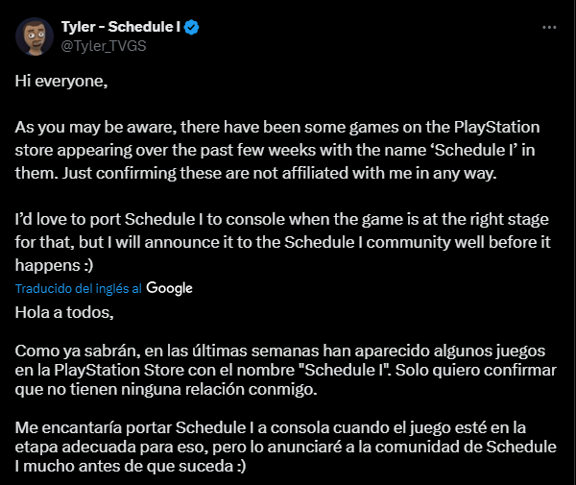Image resolution: width=576 pixels, height=485 pixels.
Task: Click the smiley after 'suceda' in Spanish text
Action: point(241,467)
